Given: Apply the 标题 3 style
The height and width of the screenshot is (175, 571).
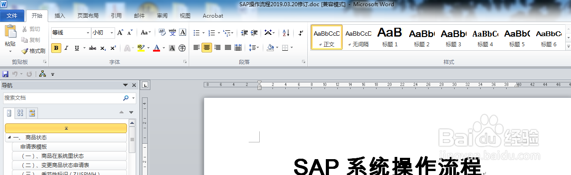Looking at the screenshot, I should pos(453,37).
